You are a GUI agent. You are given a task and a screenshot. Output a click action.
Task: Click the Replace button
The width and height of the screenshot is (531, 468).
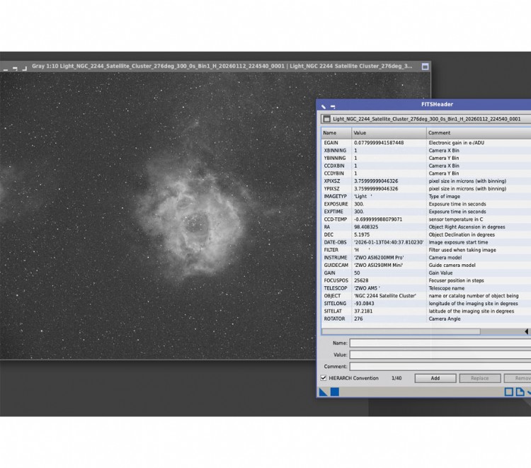click(x=480, y=378)
